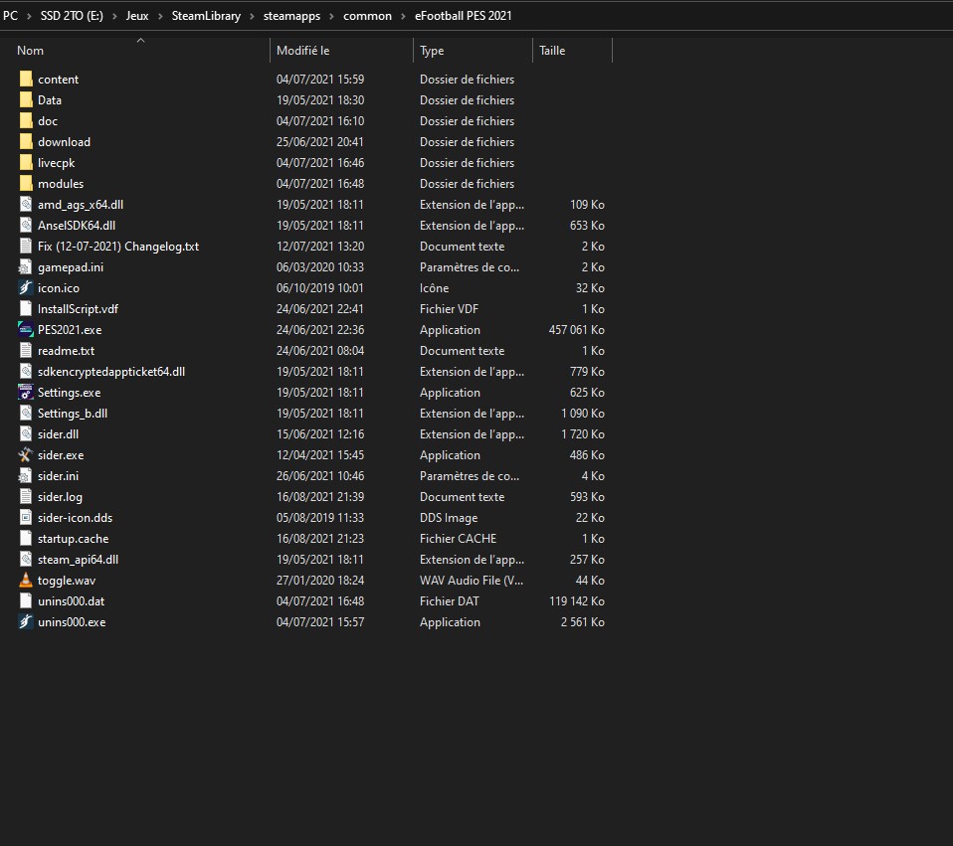Click the toggle.wav VLC cone icon
The image size is (953, 846).
26,580
